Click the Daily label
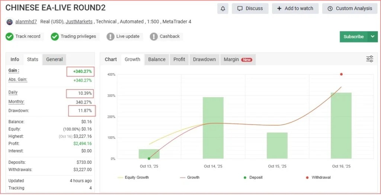This screenshot has width=381, height=195. click(x=13, y=92)
